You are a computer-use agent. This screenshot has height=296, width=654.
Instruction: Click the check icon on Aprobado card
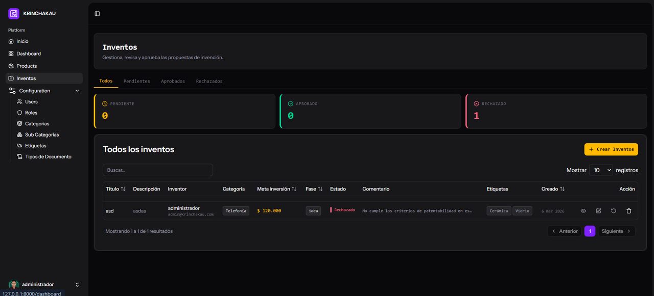[291, 103]
